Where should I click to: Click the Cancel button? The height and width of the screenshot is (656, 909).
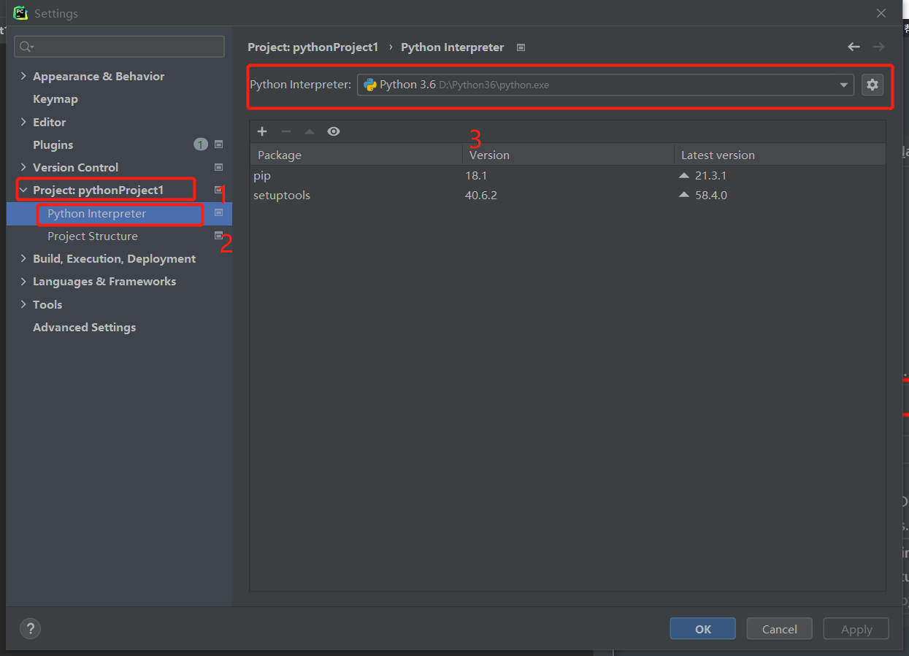[x=780, y=629]
